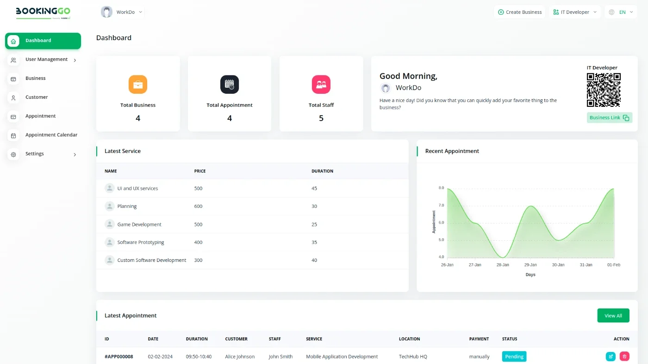Click avatar icon of Software Prototyping row
The width and height of the screenshot is (648, 364).
coord(110,242)
